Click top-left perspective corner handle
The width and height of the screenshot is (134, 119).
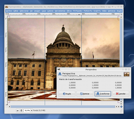tap(9, 18)
